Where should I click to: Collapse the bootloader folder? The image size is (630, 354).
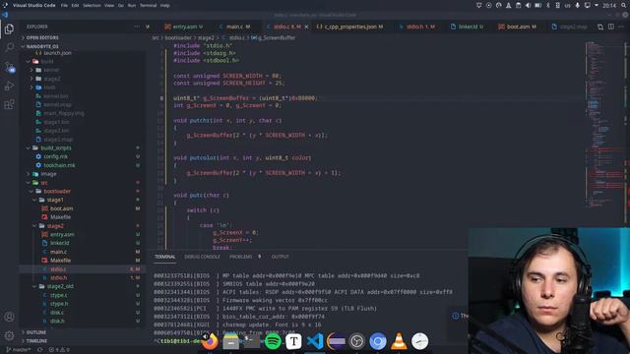(57, 191)
